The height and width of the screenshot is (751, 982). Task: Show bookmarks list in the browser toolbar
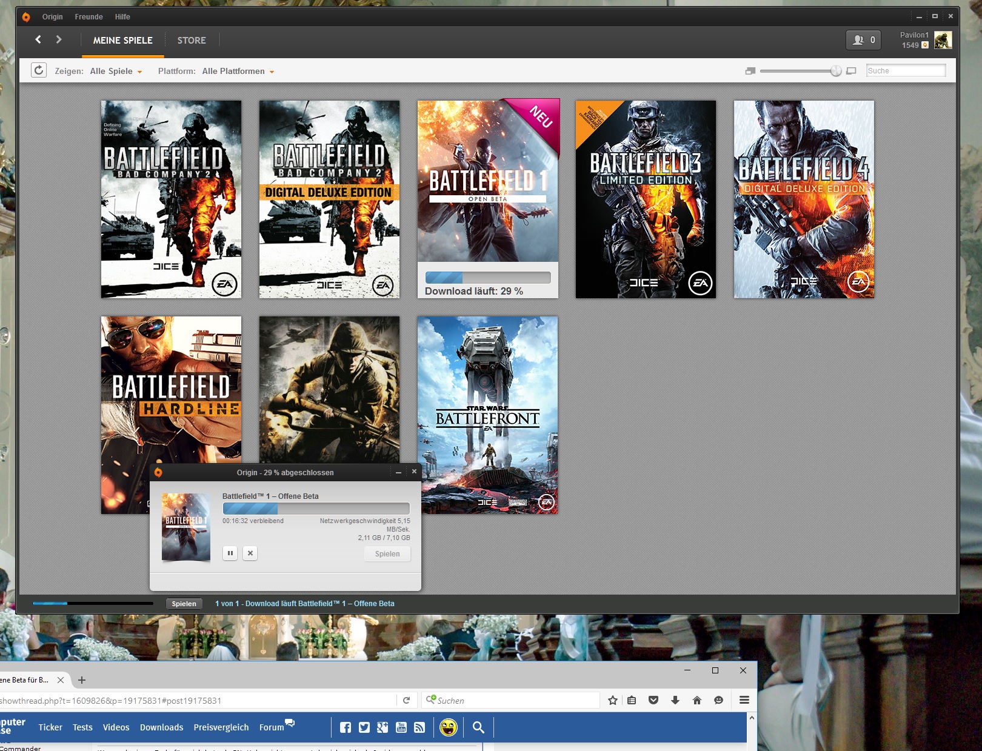click(632, 700)
